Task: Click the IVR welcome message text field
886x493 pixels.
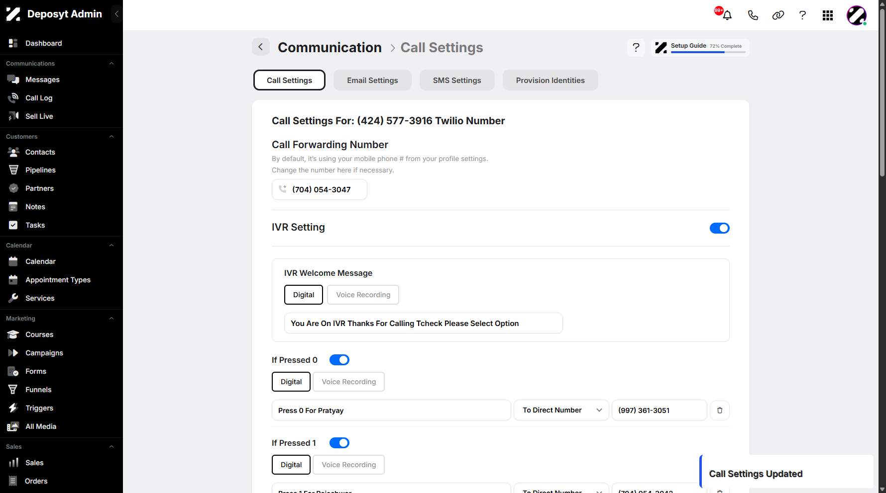Action: click(x=423, y=323)
